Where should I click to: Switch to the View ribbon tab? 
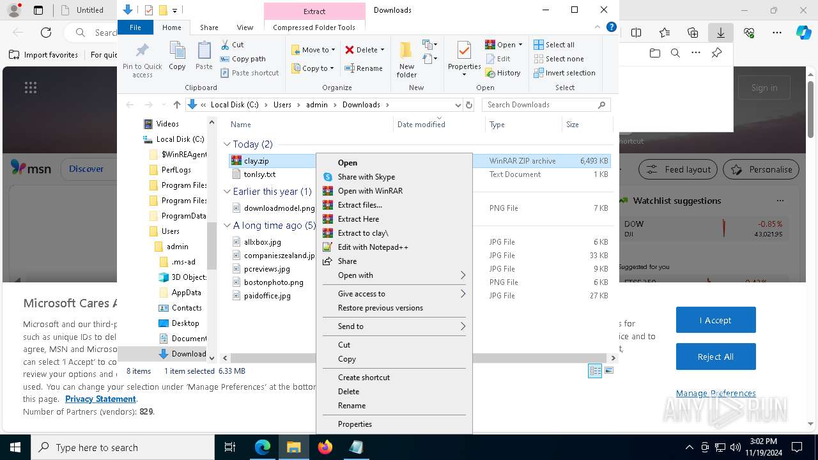pyautogui.click(x=245, y=27)
